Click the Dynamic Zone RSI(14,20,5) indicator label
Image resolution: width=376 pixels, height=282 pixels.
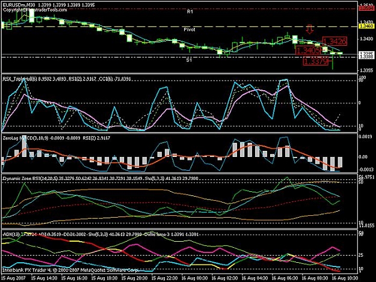pos(29,179)
